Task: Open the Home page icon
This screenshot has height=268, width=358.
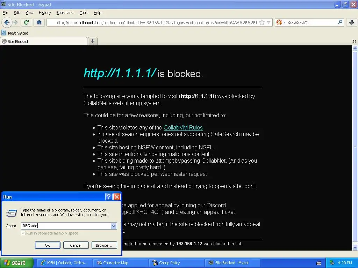Action: 39,22
